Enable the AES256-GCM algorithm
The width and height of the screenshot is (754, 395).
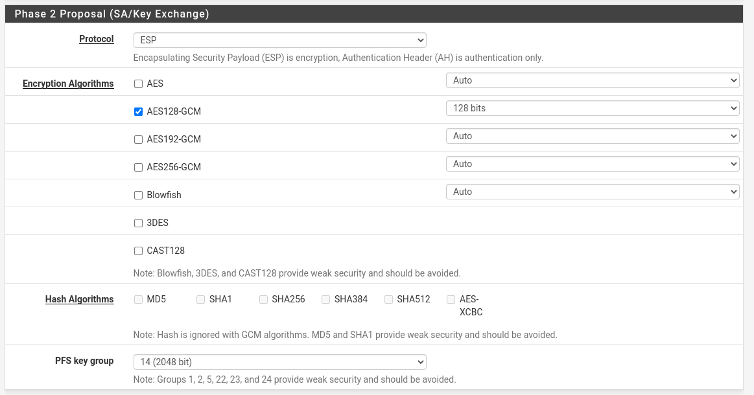(x=138, y=167)
